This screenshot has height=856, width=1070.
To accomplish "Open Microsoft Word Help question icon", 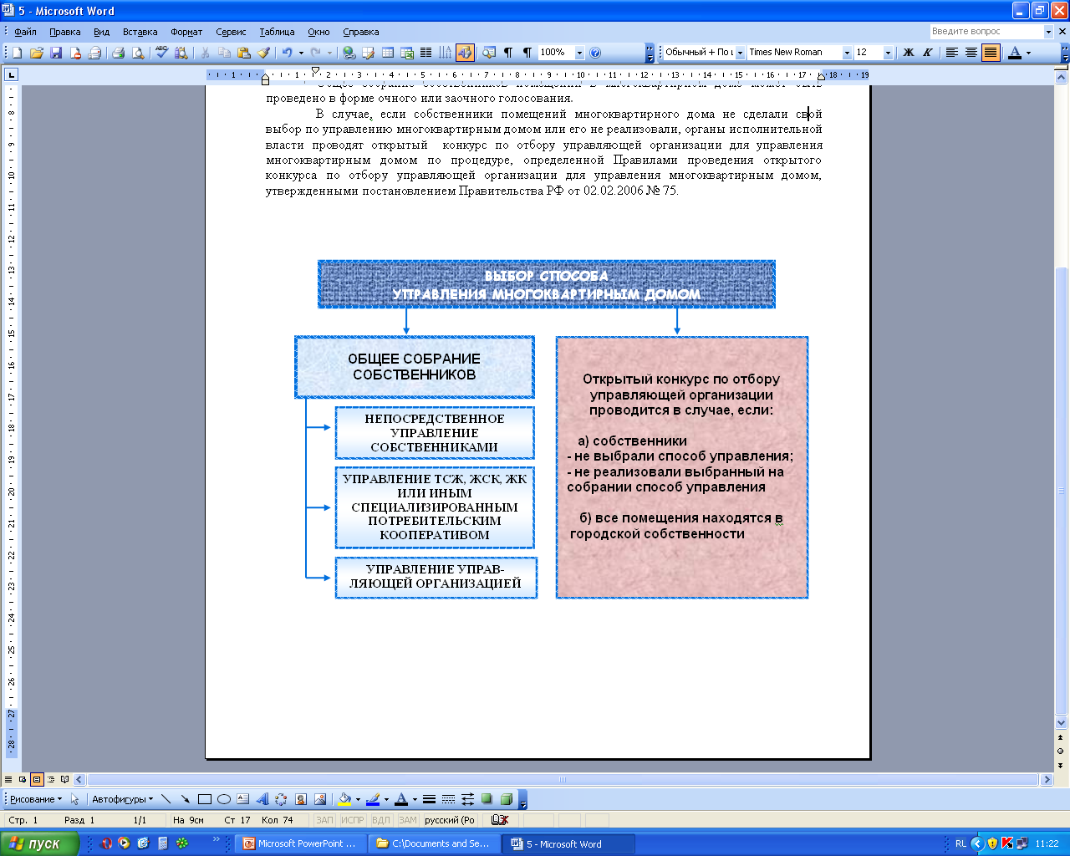I will [594, 52].
